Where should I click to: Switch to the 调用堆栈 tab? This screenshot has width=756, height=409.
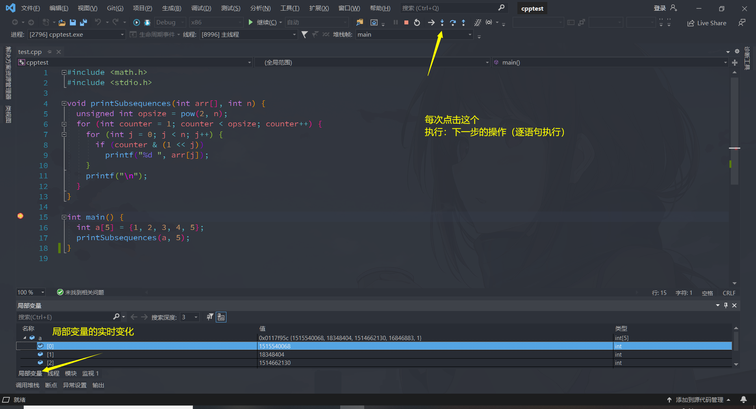[x=28, y=385]
